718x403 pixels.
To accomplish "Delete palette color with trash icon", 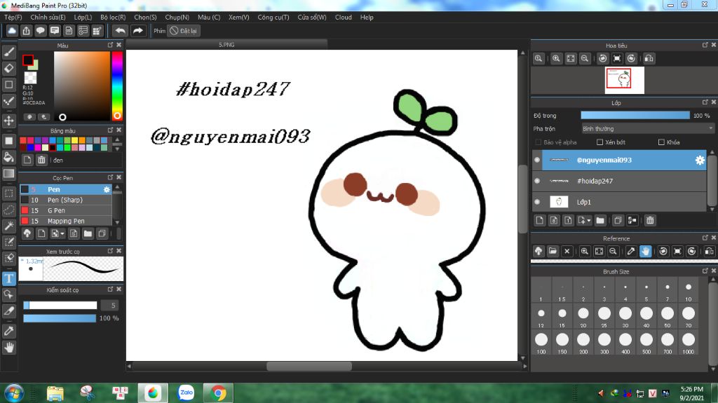I will click(x=41, y=160).
